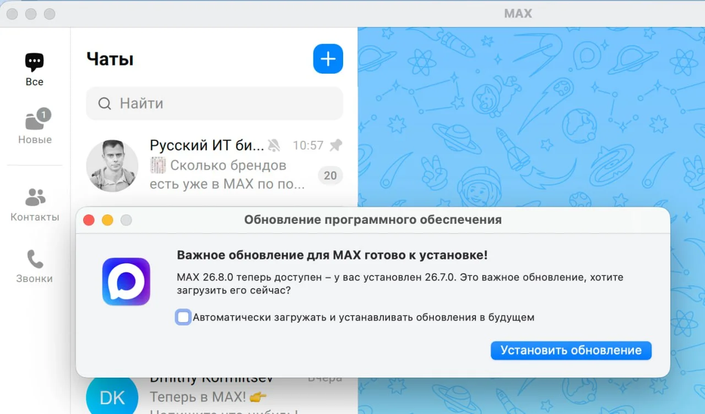Click the blue plus new chat button
The height and width of the screenshot is (414, 705).
[x=328, y=58]
